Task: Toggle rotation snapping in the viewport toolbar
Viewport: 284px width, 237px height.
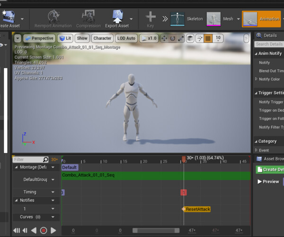Action: coord(199,38)
